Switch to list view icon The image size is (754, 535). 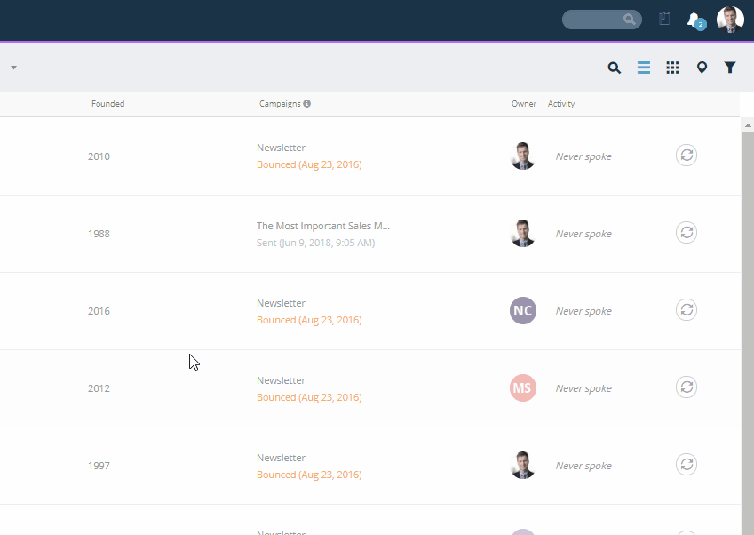(x=643, y=68)
